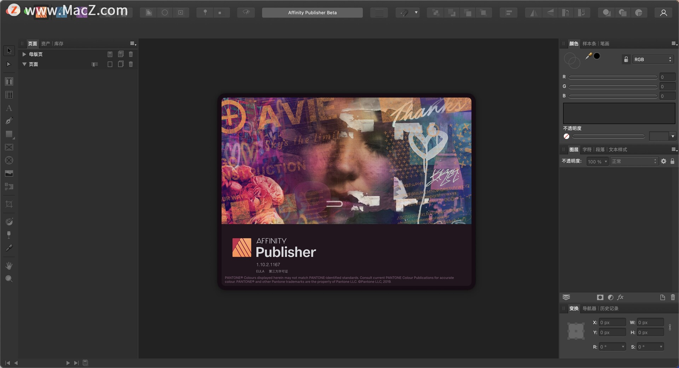Select the Node tool
This screenshot has height=368, width=679.
[9, 64]
